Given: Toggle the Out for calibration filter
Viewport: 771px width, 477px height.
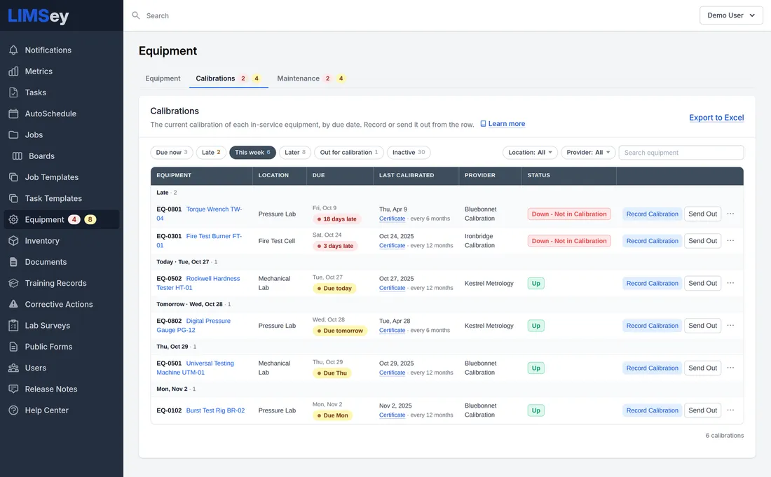Looking at the screenshot, I should (x=348, y=152).
